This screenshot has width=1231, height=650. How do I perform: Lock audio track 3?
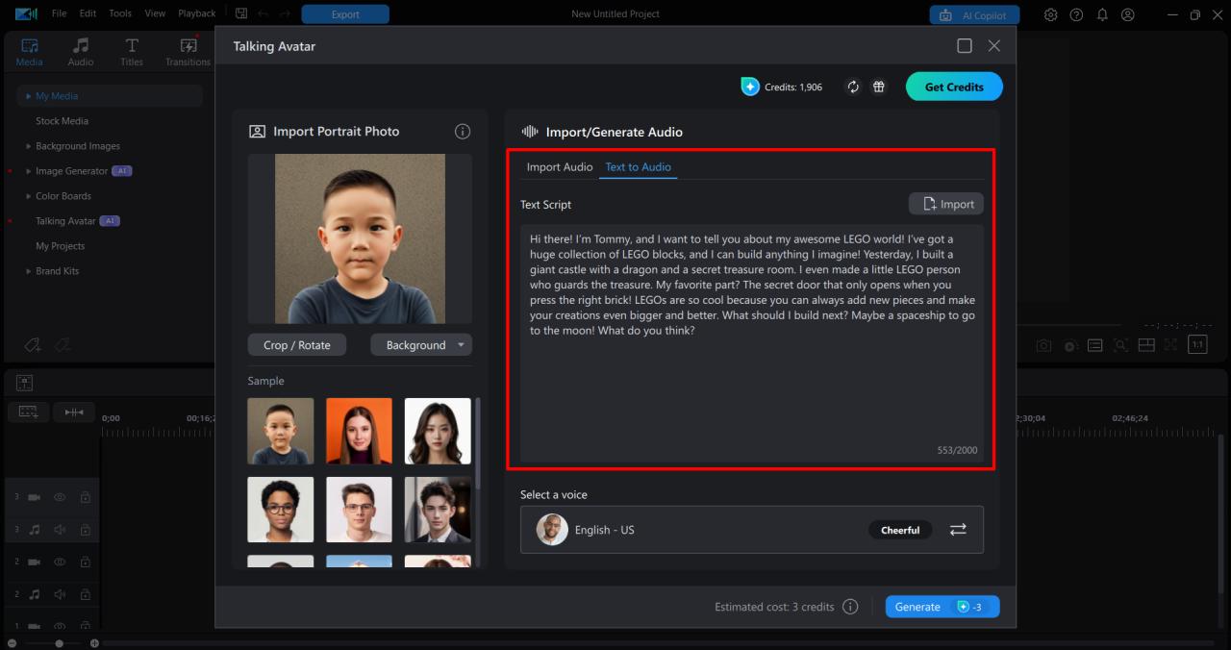click(x=85, y=530)
